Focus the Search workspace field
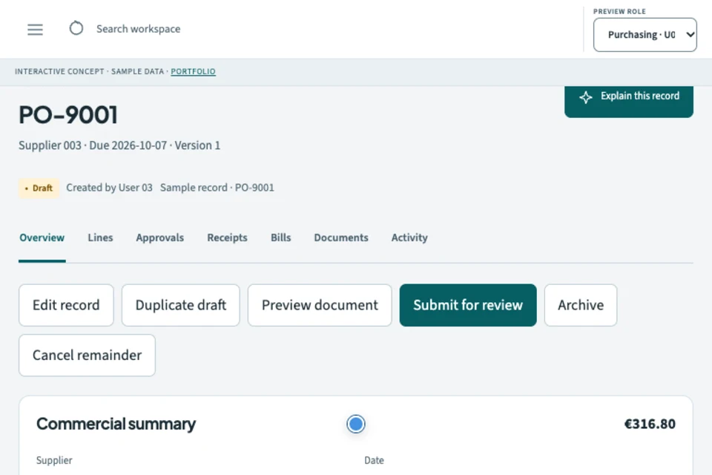The image size is (712, 475). (x=138, y=29)
